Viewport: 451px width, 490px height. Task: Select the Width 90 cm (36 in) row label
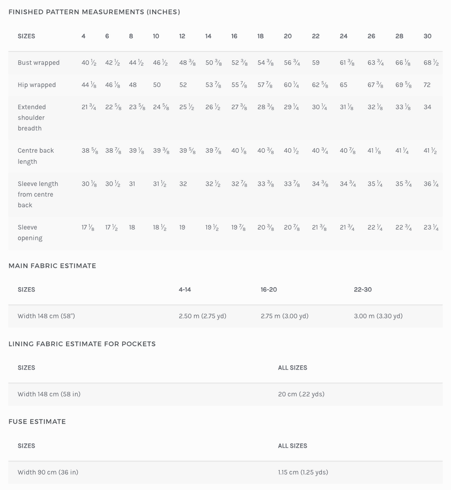(x=48, y=472)
